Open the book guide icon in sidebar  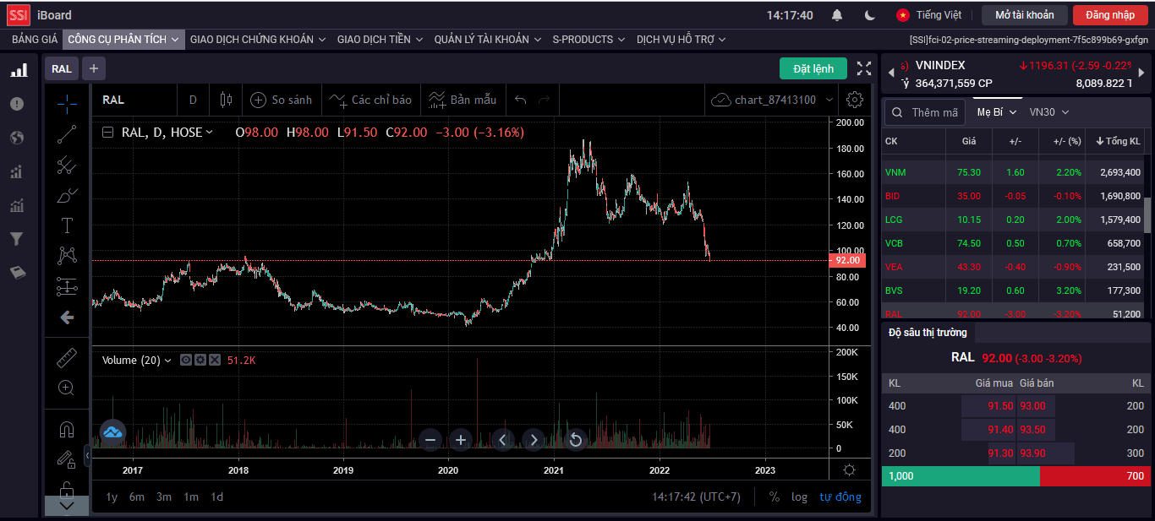[17, 273]
